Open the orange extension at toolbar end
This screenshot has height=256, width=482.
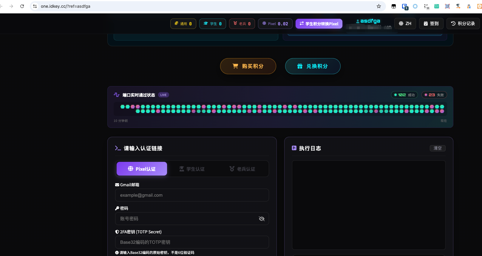[479, 6]
